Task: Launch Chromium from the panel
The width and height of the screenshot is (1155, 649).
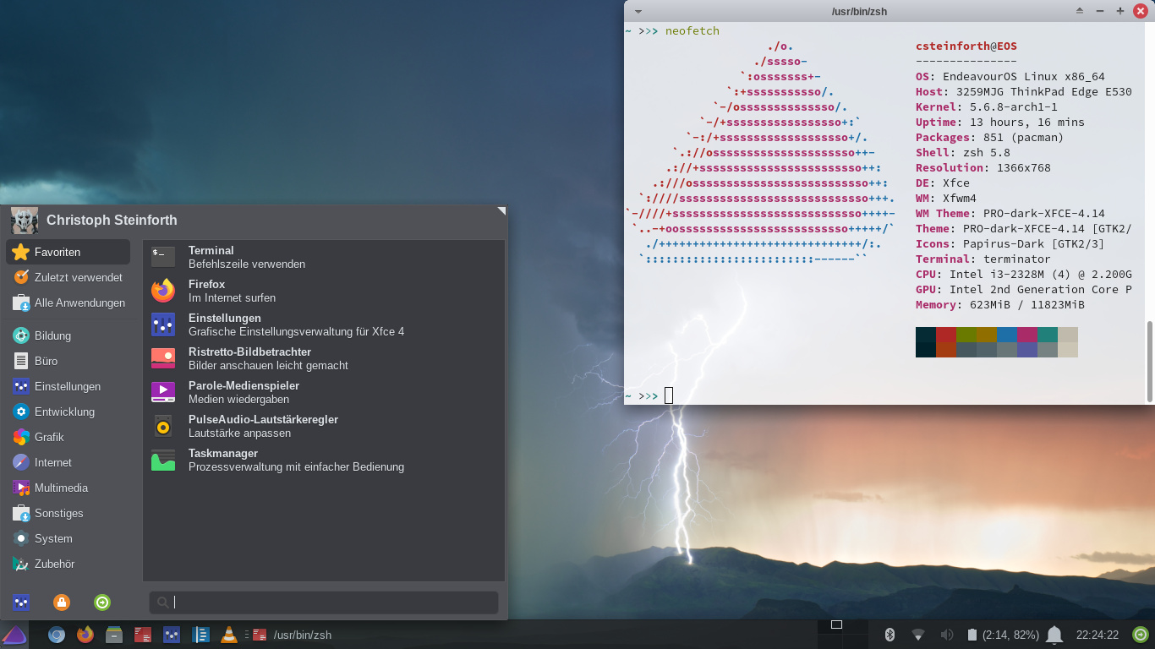Action: pyautogui.click(x=57, y=635)
